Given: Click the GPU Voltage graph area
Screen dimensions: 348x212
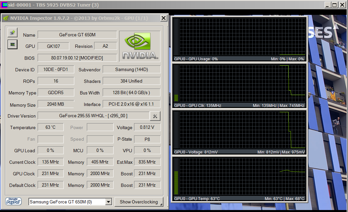Looking at the screenshot, I should [242, 130].
